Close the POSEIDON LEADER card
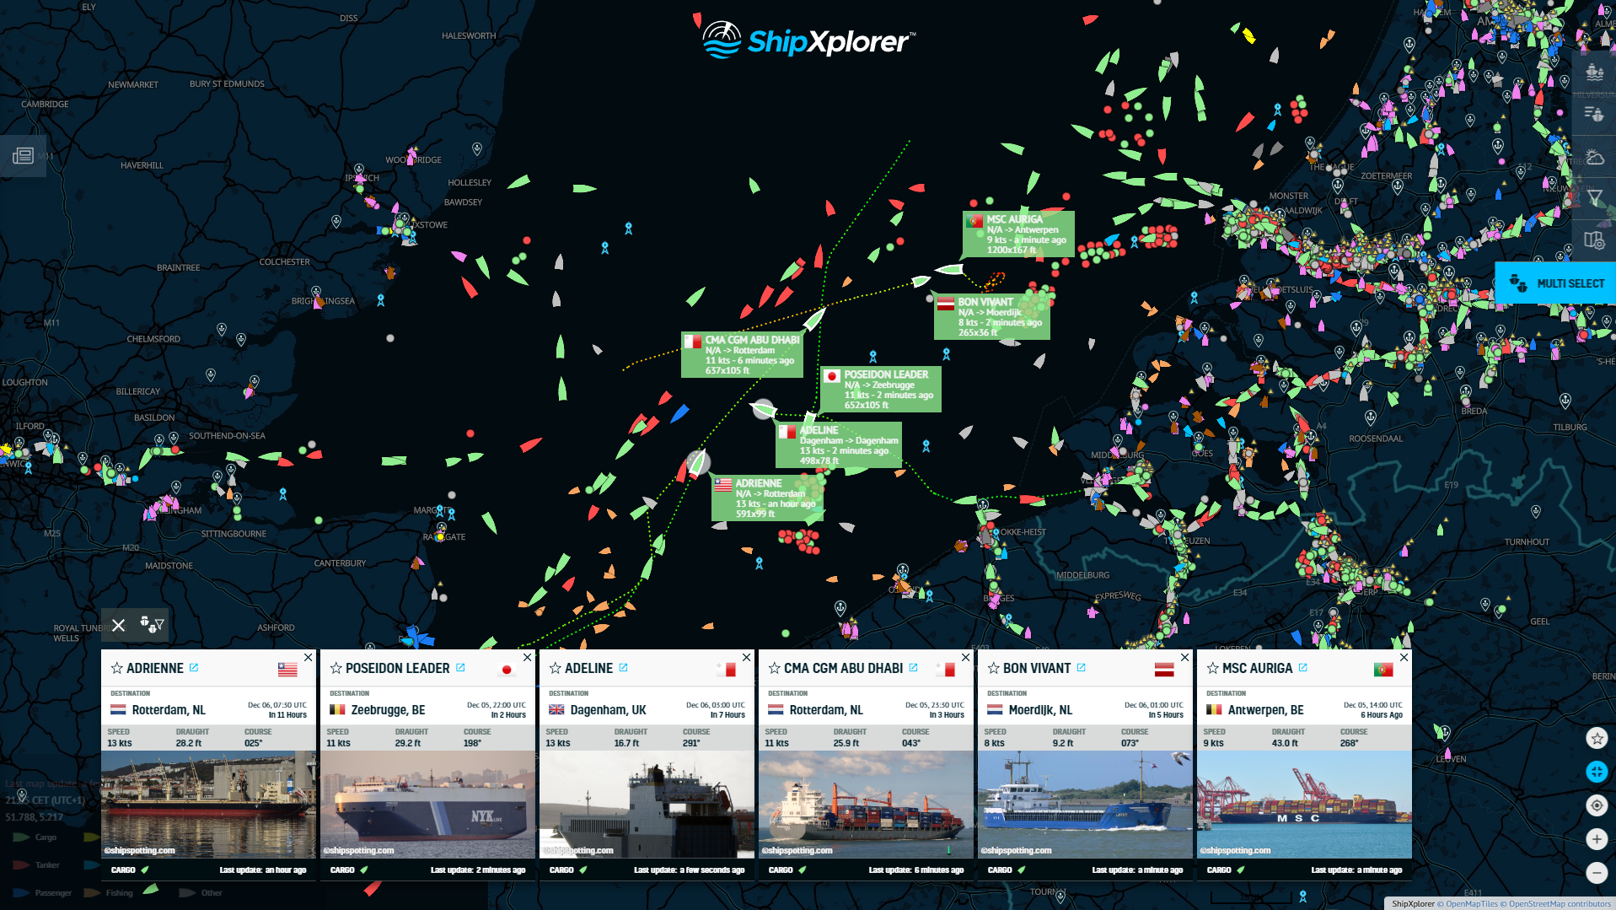The width and height of the screenshot is (1616, 910). pos(528,657)
